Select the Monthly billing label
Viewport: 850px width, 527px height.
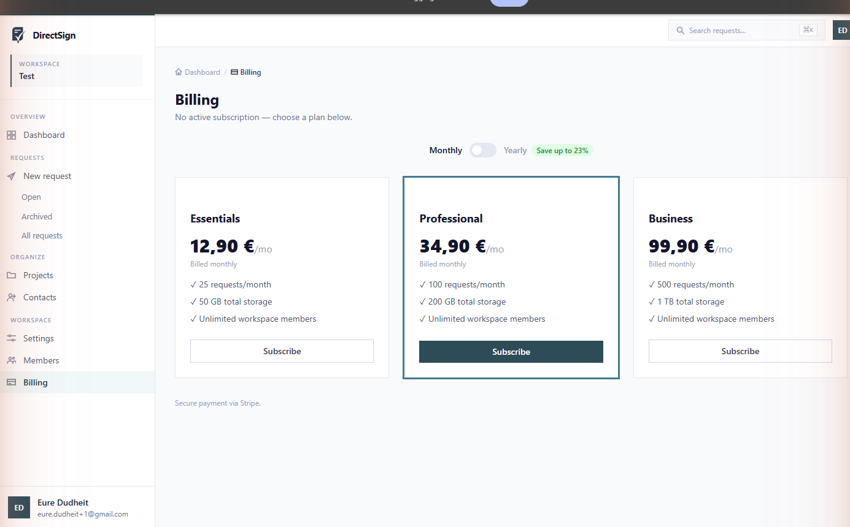tap(446, 150)
